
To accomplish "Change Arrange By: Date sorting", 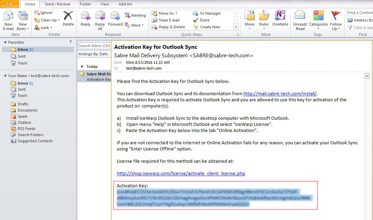I will pyautogui.click(x=93, y=54).
